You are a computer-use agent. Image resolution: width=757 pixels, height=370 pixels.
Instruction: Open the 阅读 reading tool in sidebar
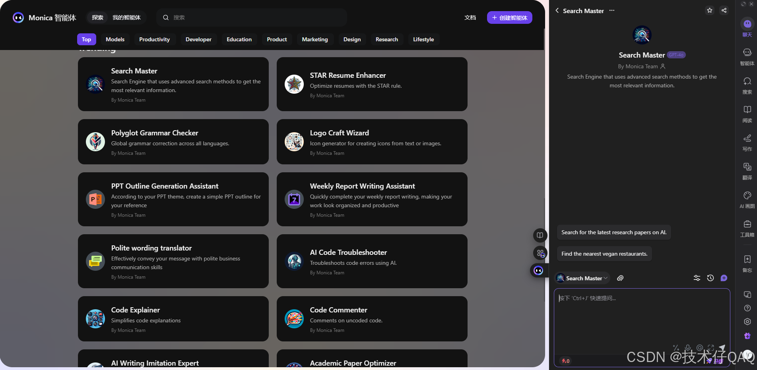pos(747,114)
